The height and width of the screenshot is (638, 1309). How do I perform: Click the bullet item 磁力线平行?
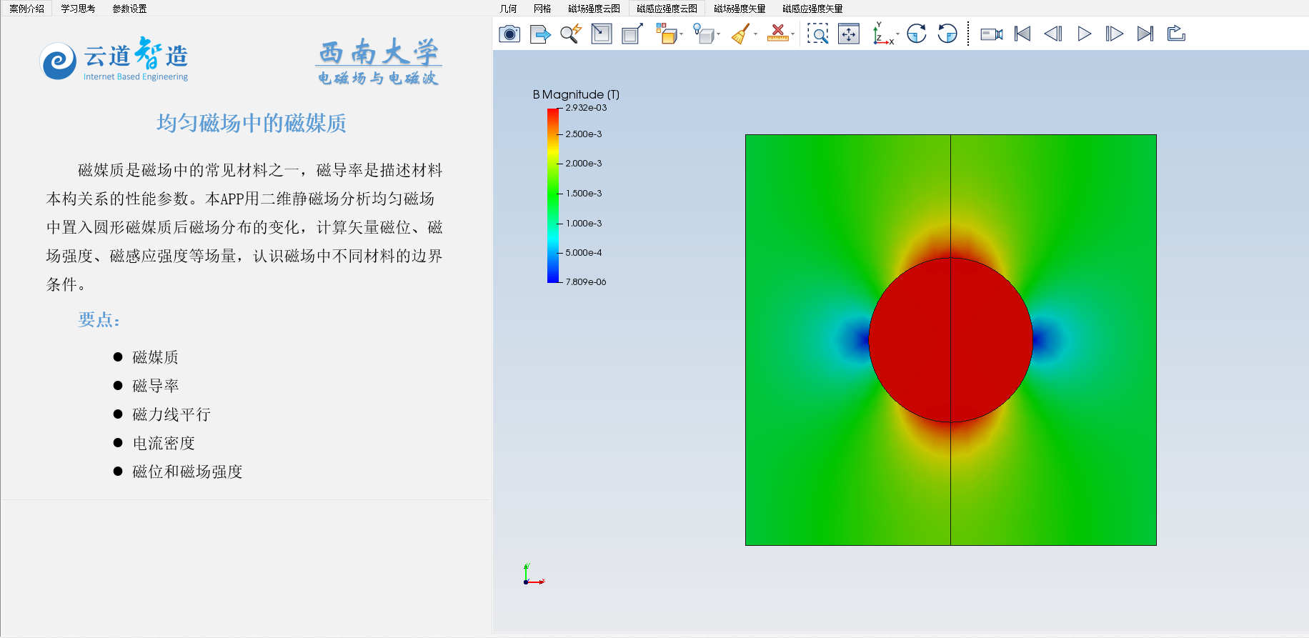pyautogui.click(x=171, y=414)
